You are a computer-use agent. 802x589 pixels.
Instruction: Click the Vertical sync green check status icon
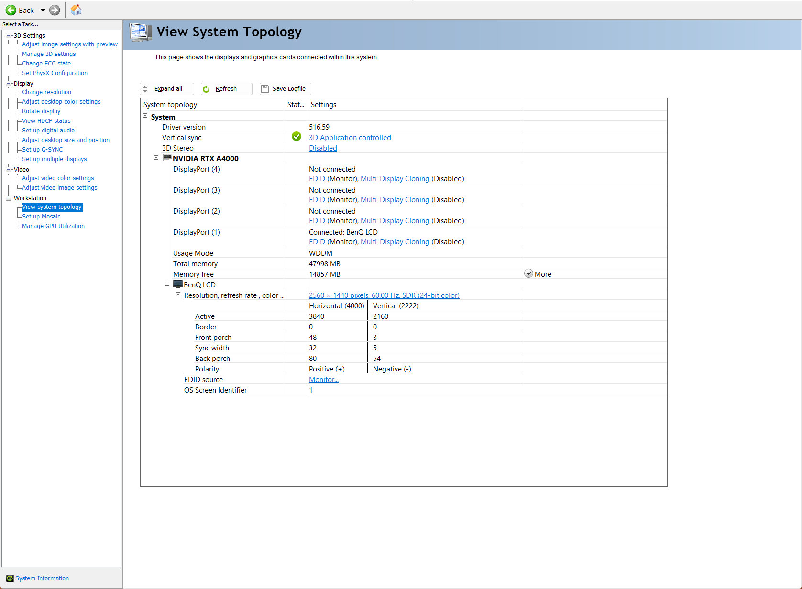297,137
